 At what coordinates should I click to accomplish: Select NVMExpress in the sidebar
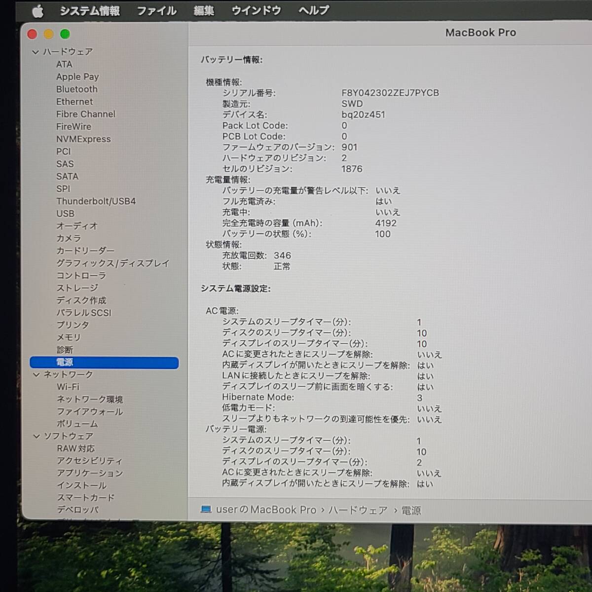83,139
